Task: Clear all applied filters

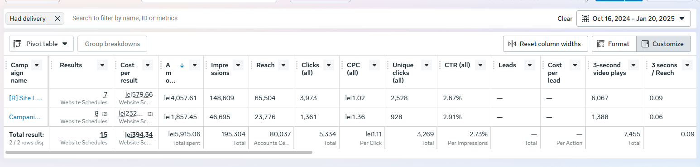Action: (565, 19)
